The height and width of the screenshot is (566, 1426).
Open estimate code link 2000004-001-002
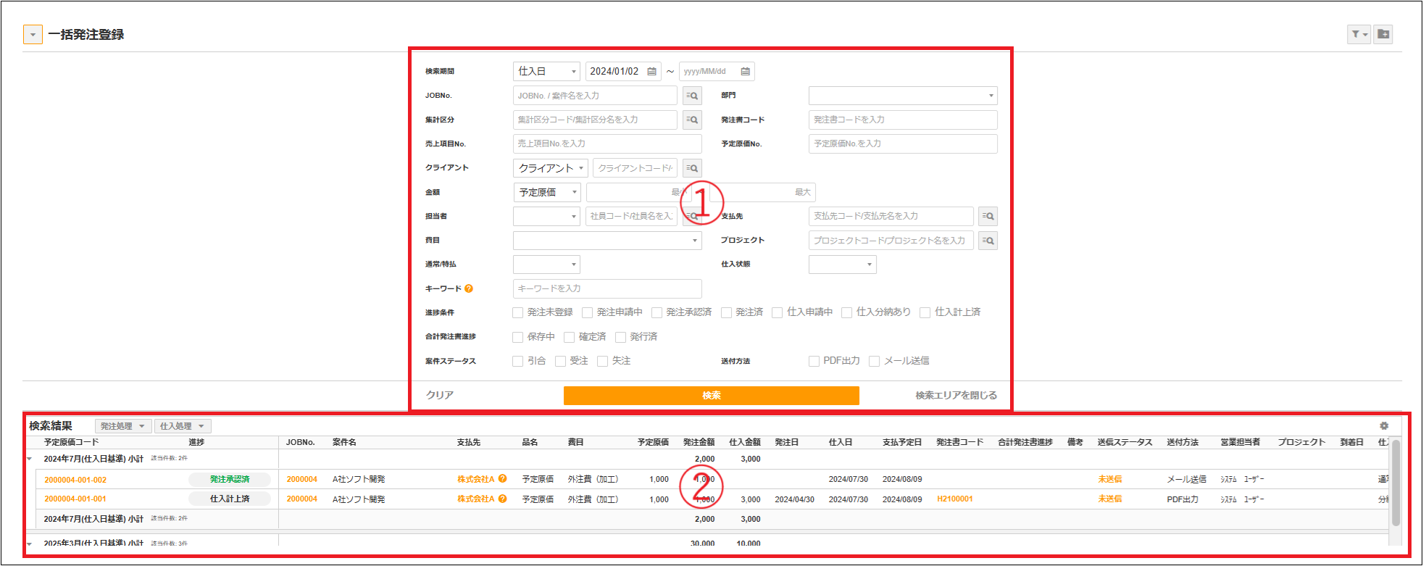tap(75, 480)
